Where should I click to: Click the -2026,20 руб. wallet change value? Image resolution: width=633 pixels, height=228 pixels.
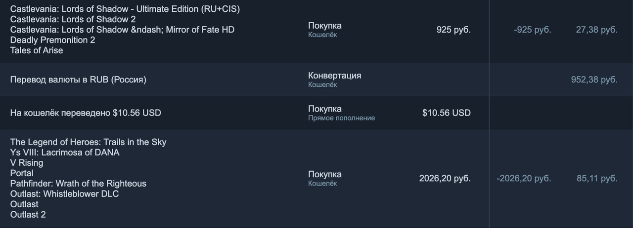[524, 178]
